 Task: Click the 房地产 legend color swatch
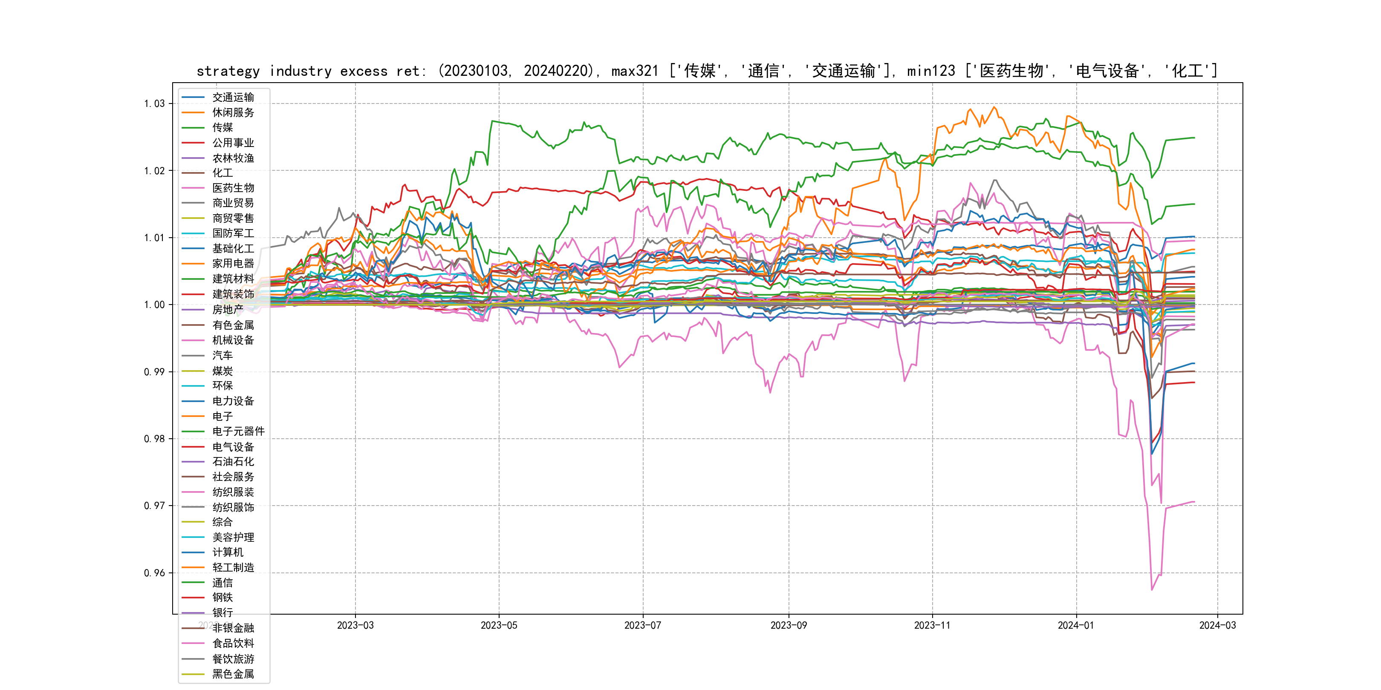pos(193,310)
